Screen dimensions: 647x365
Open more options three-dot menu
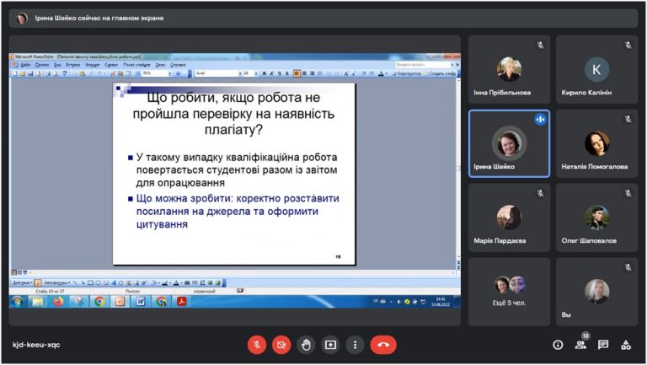(355, 345)
